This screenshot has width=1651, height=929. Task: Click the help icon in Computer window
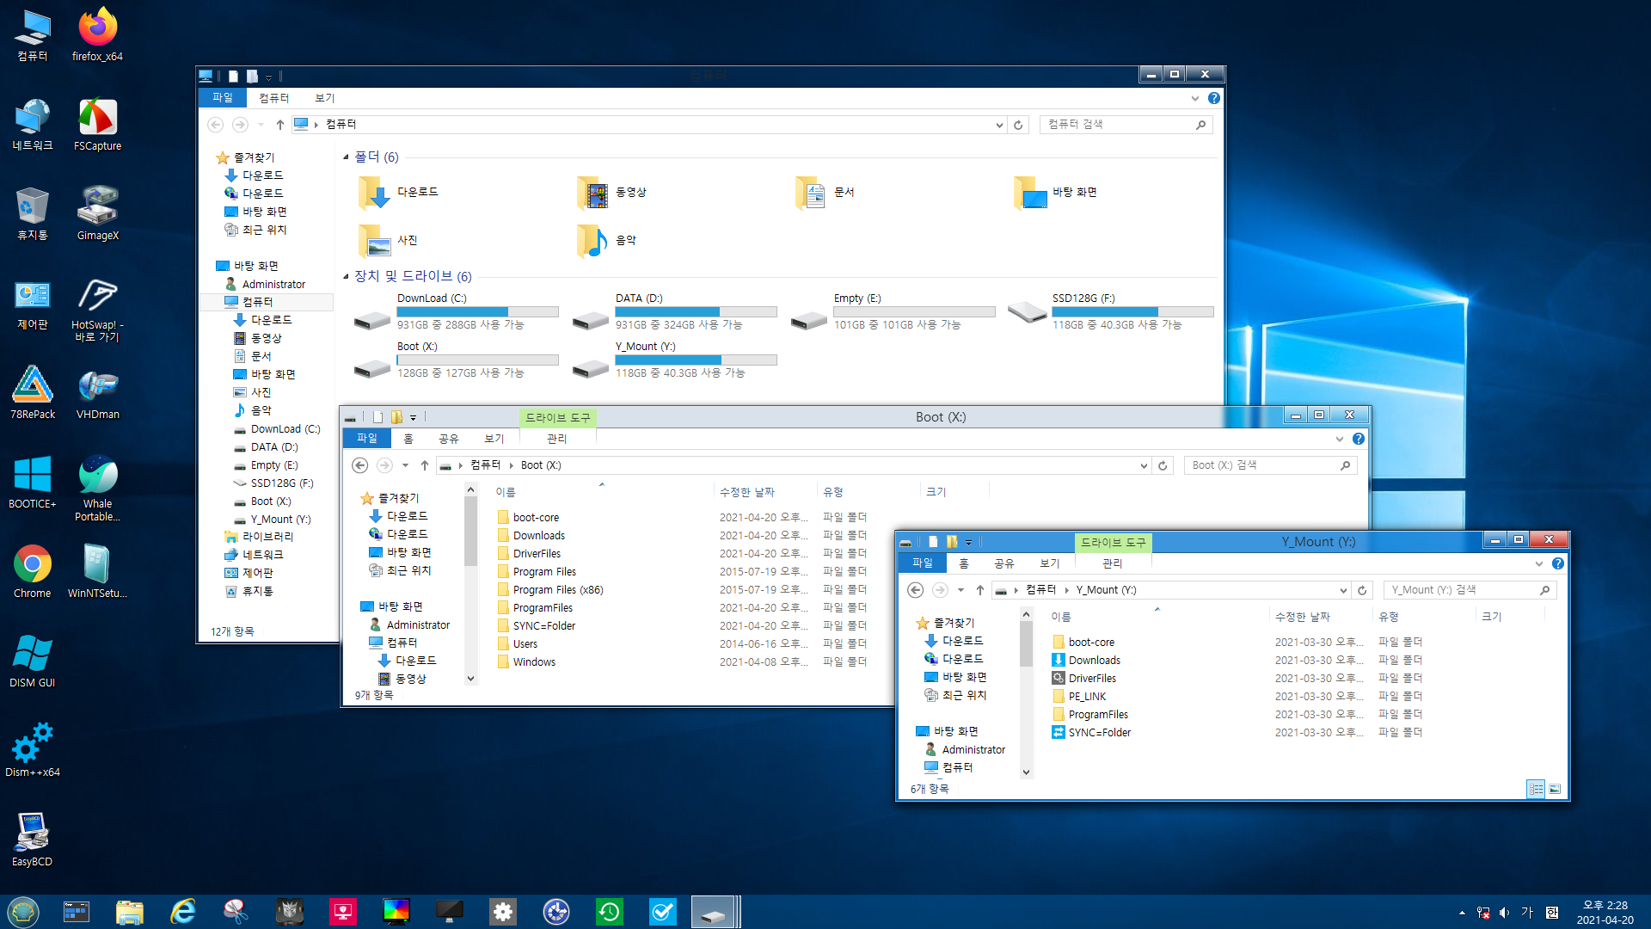coord(1214,98)
